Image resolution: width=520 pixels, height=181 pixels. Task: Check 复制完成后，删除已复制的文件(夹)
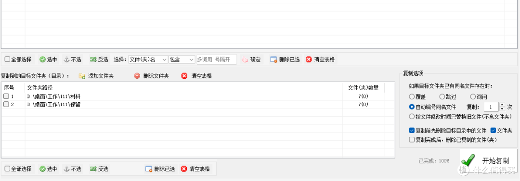412,140
